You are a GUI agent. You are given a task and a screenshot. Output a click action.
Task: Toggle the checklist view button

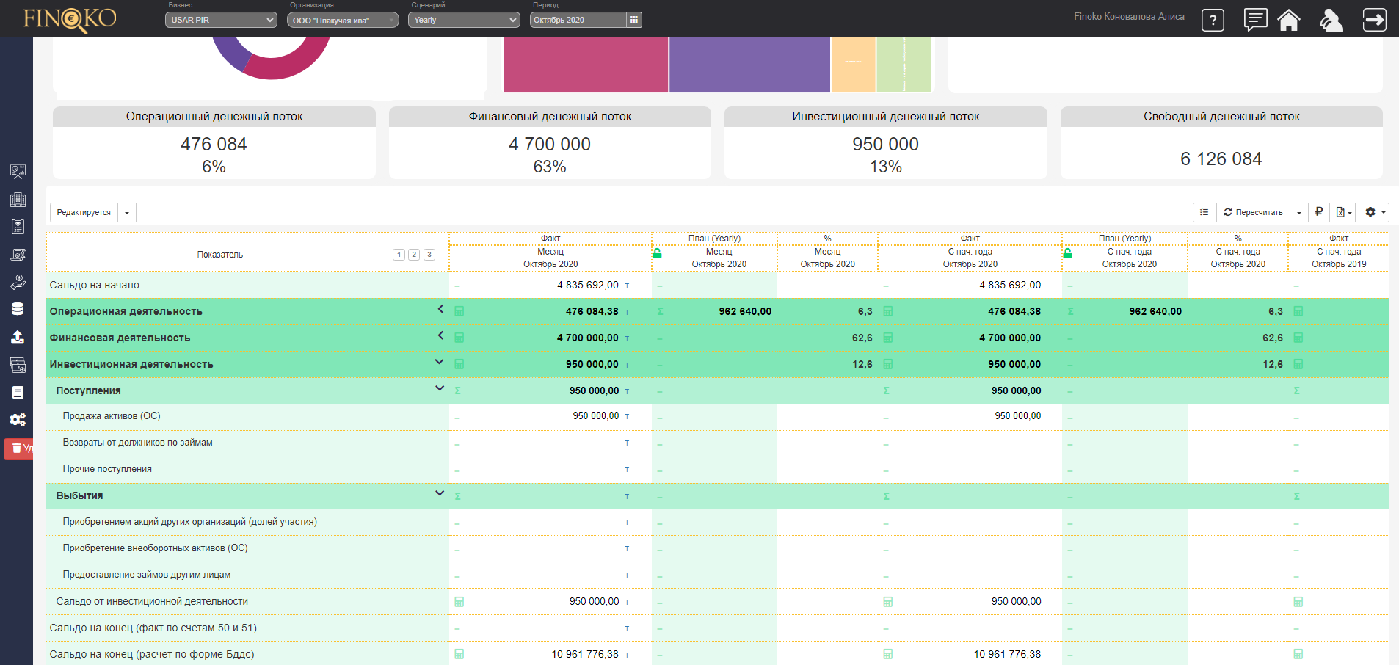[x=1204, y=212]
